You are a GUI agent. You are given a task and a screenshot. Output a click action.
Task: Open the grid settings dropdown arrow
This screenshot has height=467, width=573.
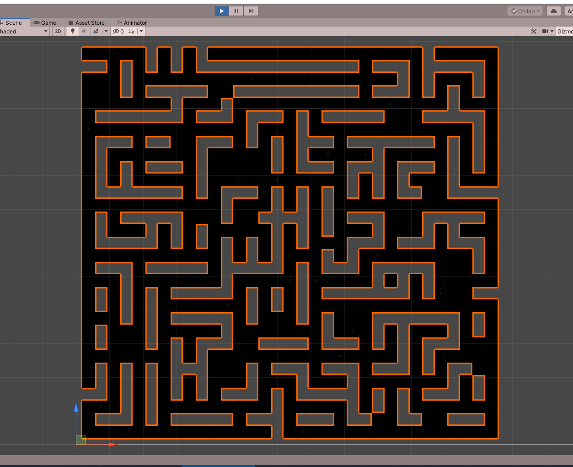tap(141, 31)
